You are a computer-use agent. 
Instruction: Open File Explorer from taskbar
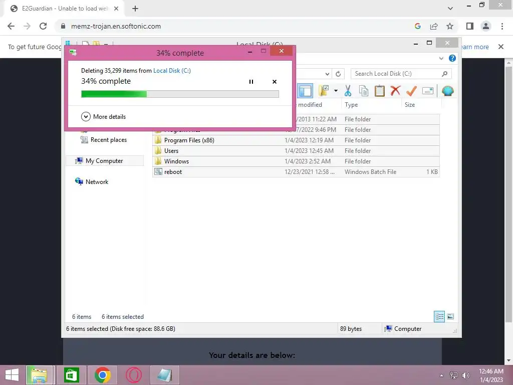(x=39, y=375)
